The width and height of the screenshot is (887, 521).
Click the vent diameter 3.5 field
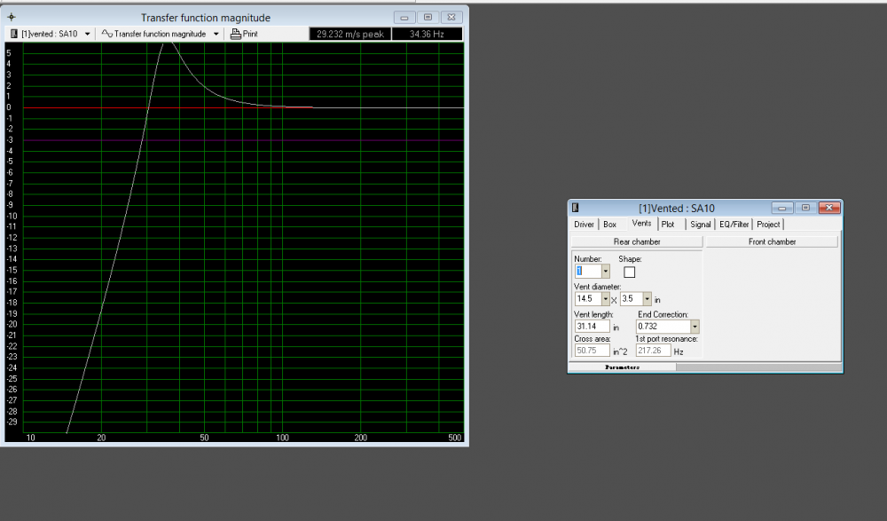point(632,298)
